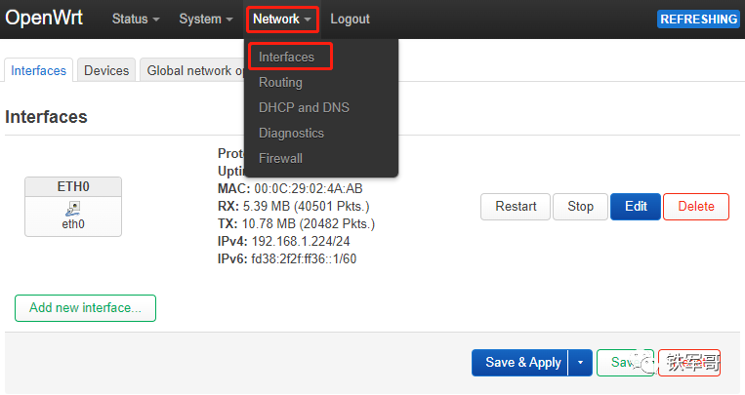Stop the ETH0 interface

coord(580,207)
